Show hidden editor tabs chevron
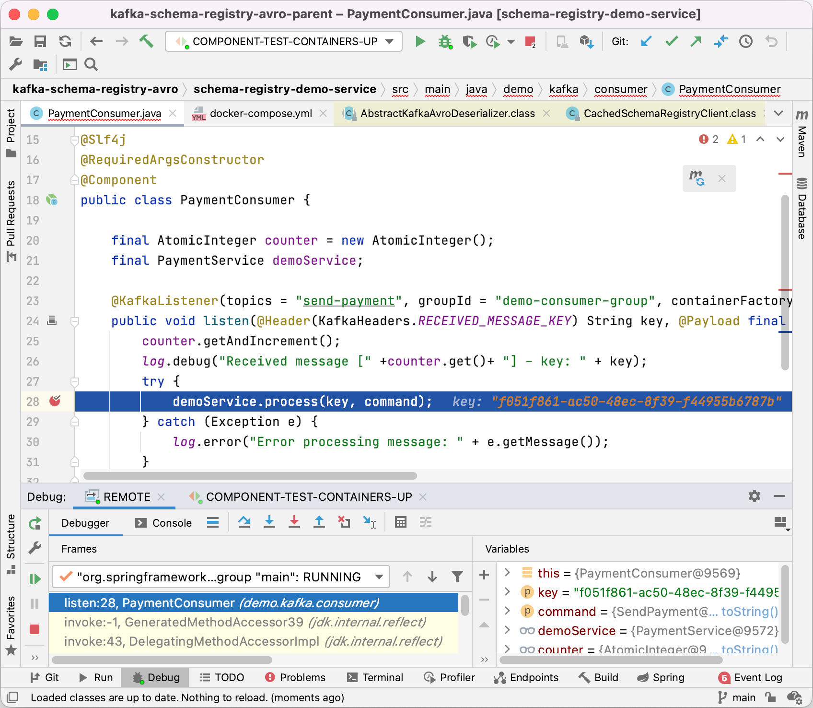Screen dimensions: 813x708 778,113
